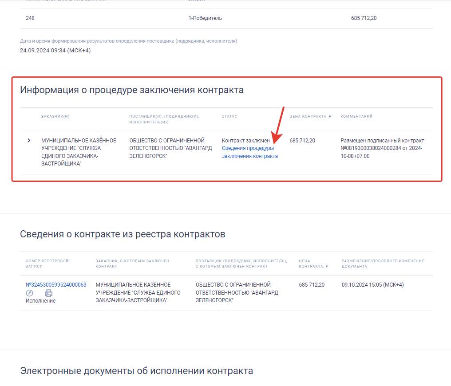
Task: Open registry record №3245300599524000063
Action: (55, 284)
